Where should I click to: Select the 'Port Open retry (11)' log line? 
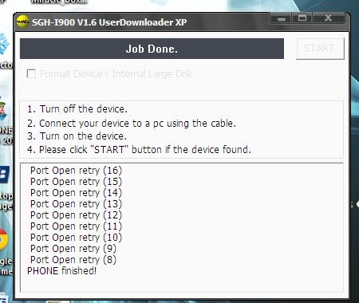[76, 226]
